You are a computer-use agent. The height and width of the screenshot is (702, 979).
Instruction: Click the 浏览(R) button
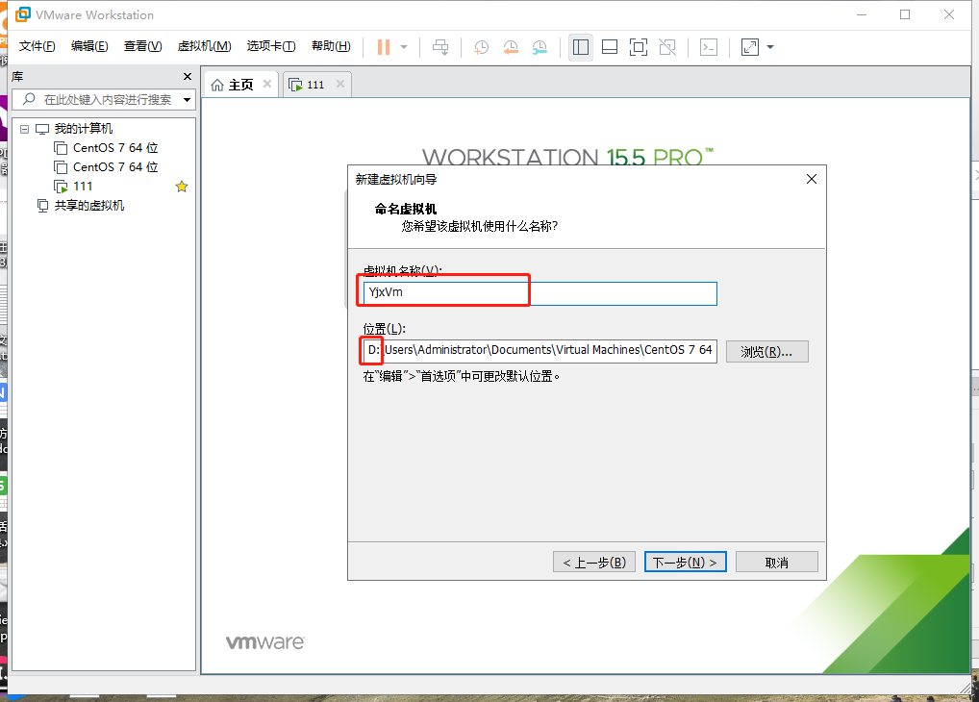(x=766, y=351)
